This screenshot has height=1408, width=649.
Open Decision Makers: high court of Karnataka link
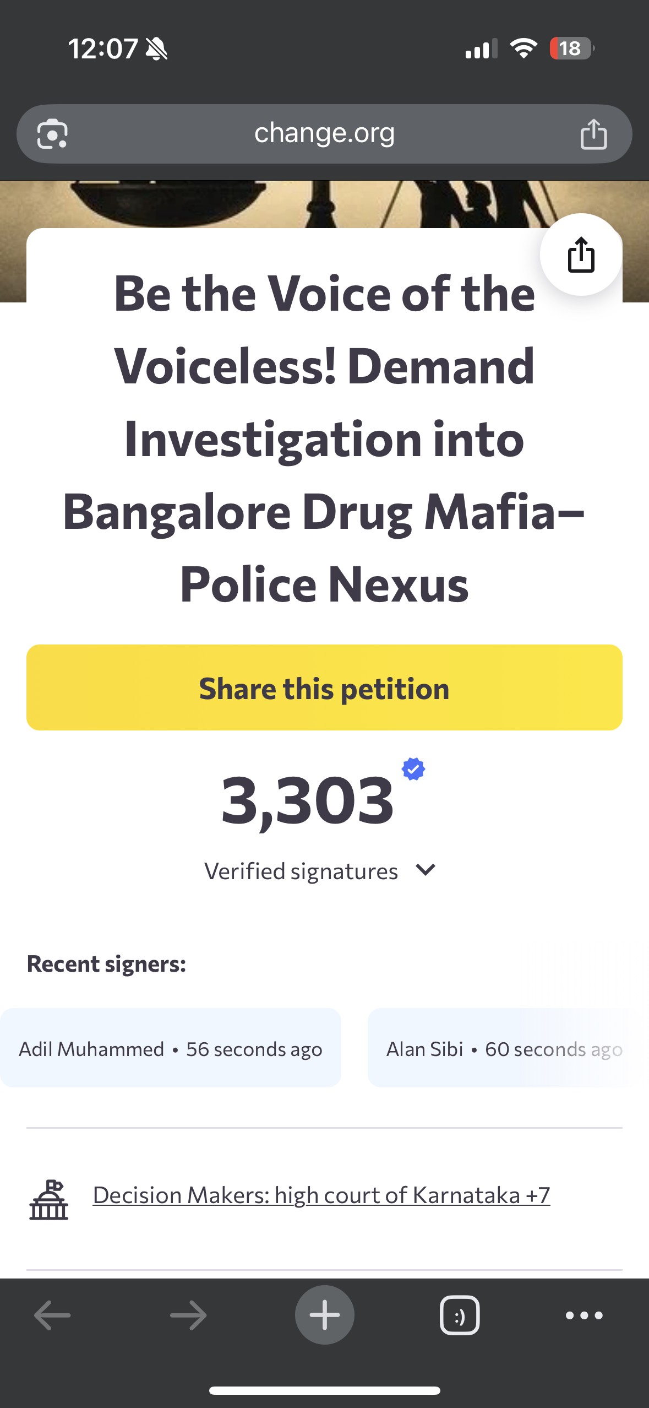(321, 1195)
